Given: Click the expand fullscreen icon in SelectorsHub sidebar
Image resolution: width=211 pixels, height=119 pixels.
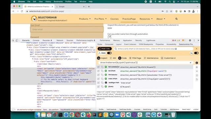Looking at the screenshot, I should tap(197, 75).
